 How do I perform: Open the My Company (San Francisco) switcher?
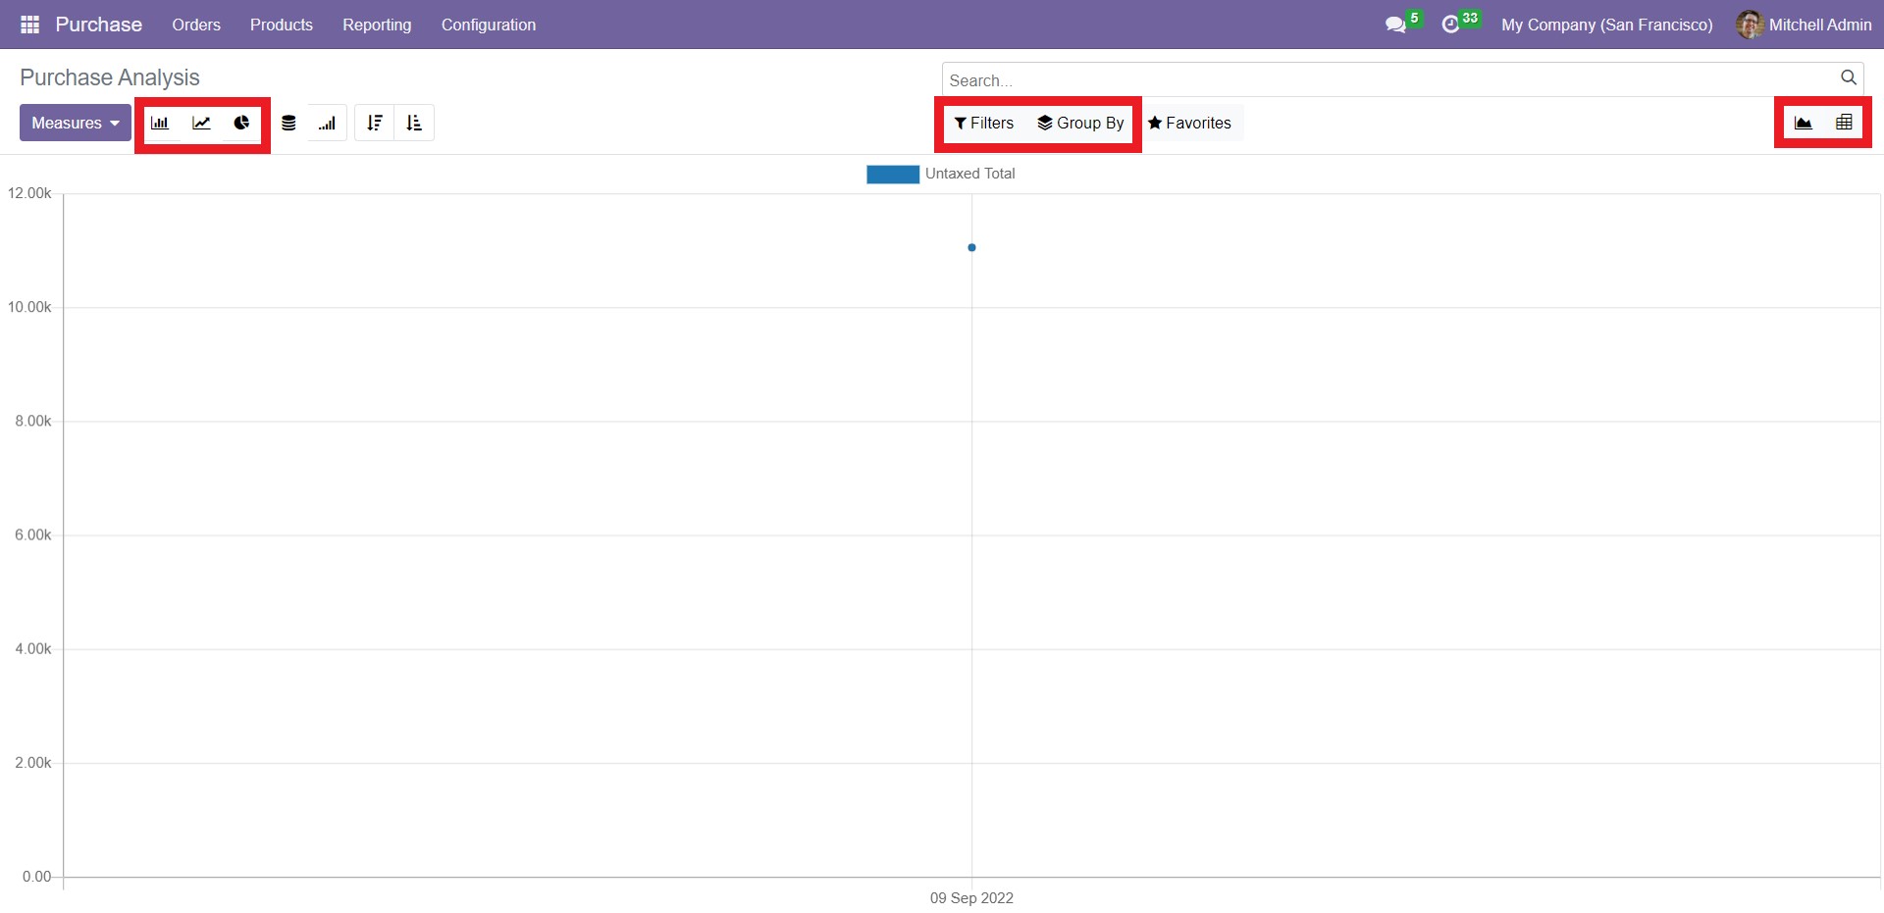click(x=1607, y=25)
